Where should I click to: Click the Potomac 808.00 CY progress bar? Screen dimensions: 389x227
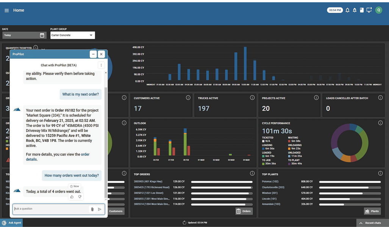click(x=350, y=182)
